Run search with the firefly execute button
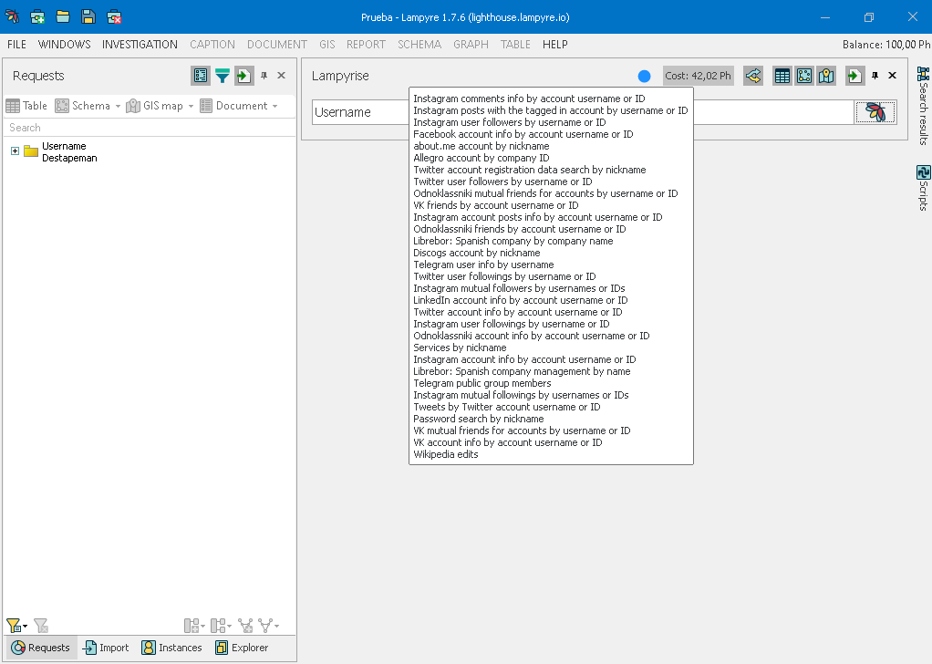932x664 pixels. coord(875,112)
